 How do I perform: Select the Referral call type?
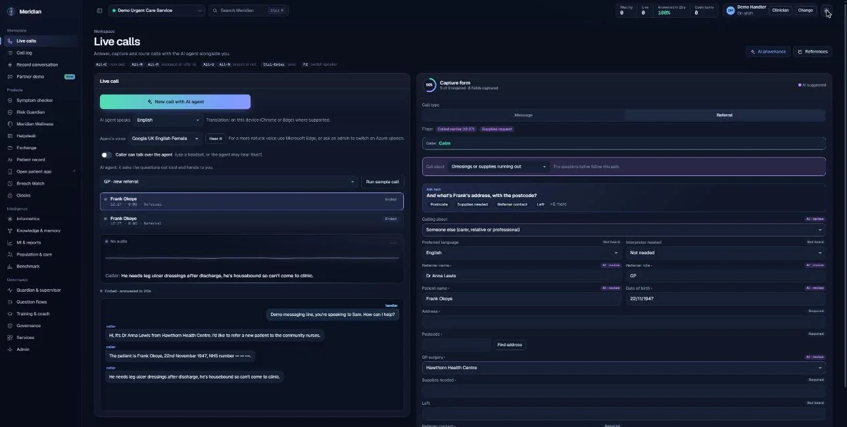point(724,115)
